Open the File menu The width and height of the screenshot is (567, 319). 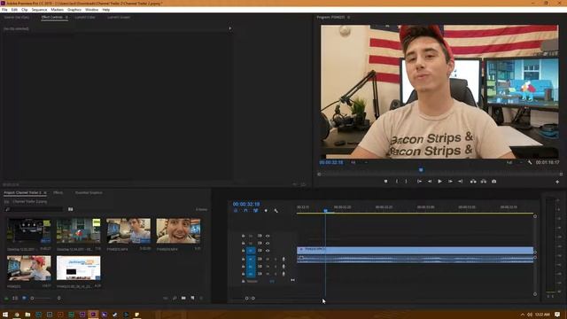pos(4,10)
